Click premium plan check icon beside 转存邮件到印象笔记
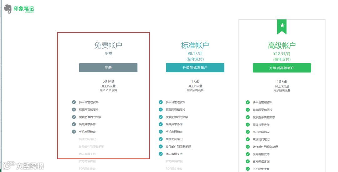This screenshot has height=172, width=338. tap(248, 147)
